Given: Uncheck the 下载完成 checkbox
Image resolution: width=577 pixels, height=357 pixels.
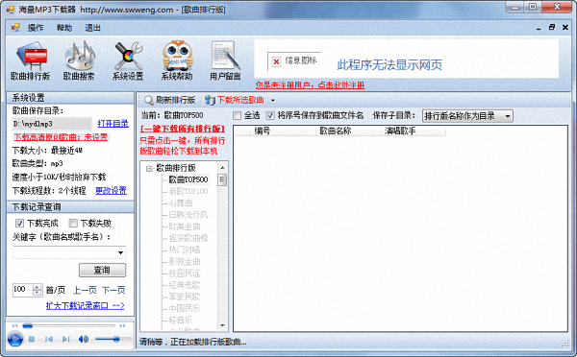Looking at the screenshot, I should click(x=19, y=223).
